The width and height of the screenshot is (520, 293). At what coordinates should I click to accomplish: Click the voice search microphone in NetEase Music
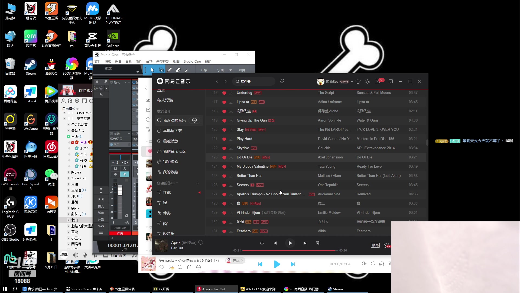pyautogui.click(x=282, y=81)
